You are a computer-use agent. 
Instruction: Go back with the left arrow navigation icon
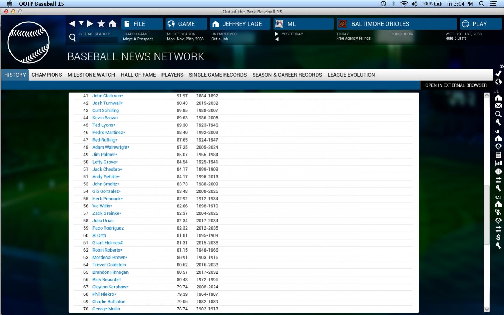pos(72,24)
